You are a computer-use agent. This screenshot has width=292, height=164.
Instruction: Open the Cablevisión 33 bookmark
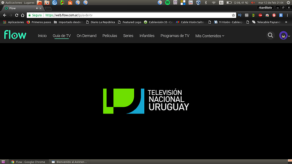click(158, 22)
